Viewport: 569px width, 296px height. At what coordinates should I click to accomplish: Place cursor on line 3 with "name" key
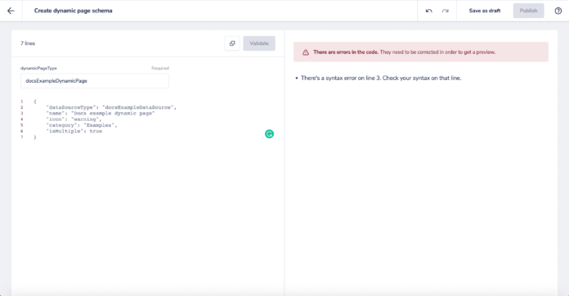point(101,113)
